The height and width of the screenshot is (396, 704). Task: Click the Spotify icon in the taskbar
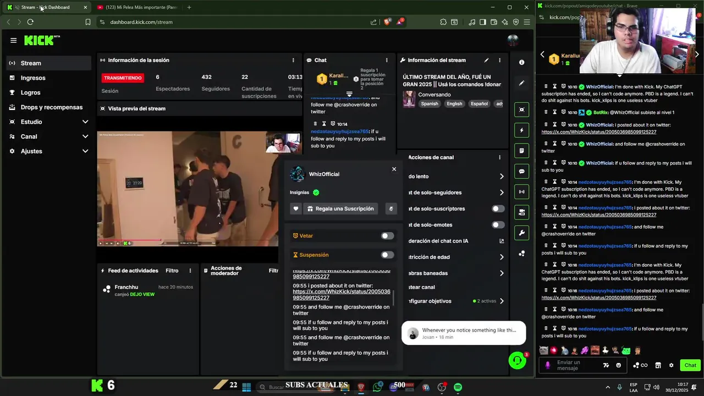(x=458, y=387)
